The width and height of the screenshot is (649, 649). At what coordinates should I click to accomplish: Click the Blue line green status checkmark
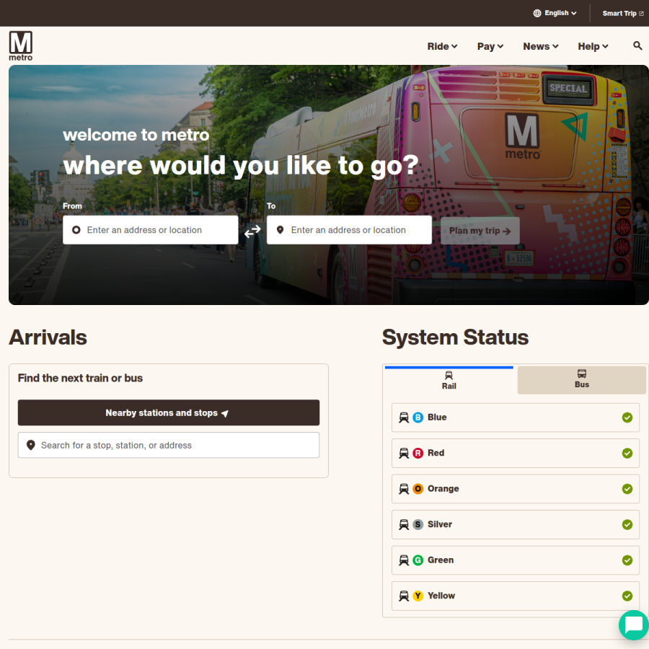coord(627,418)
